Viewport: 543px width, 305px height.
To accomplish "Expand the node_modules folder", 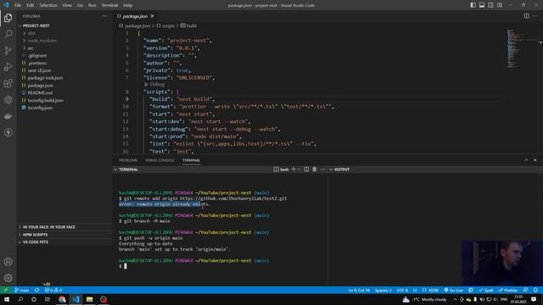I will [42, 41].
